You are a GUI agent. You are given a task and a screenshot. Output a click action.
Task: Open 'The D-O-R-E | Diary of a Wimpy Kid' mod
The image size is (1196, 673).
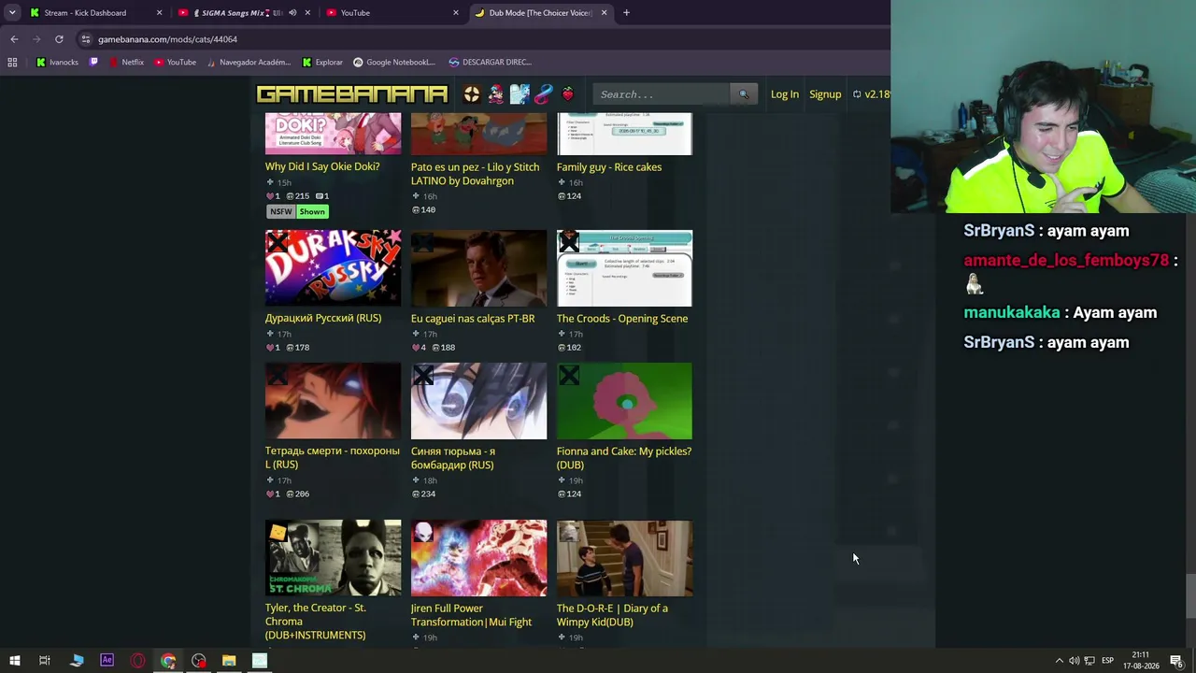point(612,615)
